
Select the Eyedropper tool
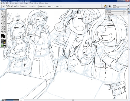(x=2, y=29)
